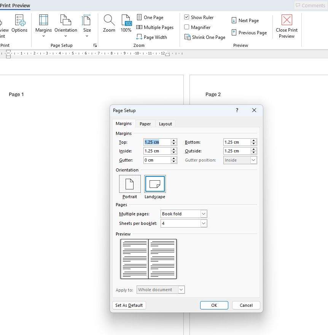Enable the Magnifier checkbox

pos(186,27)
